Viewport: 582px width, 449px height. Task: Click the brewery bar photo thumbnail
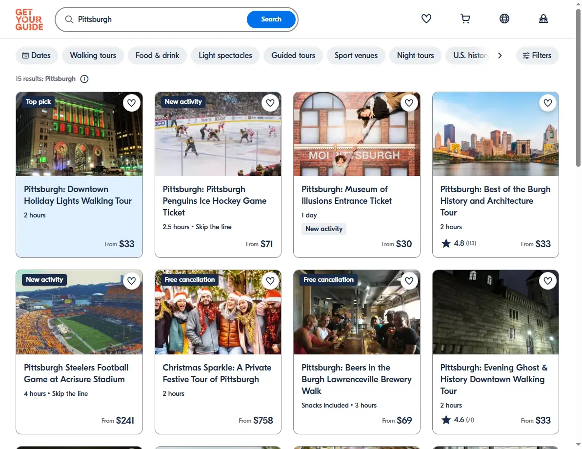coord(357,312)
